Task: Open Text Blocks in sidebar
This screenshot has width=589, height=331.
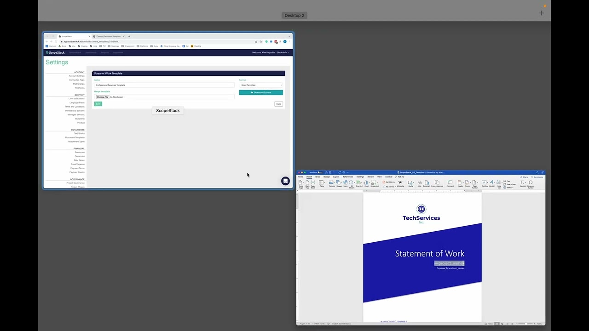Action: pos(79,133)
